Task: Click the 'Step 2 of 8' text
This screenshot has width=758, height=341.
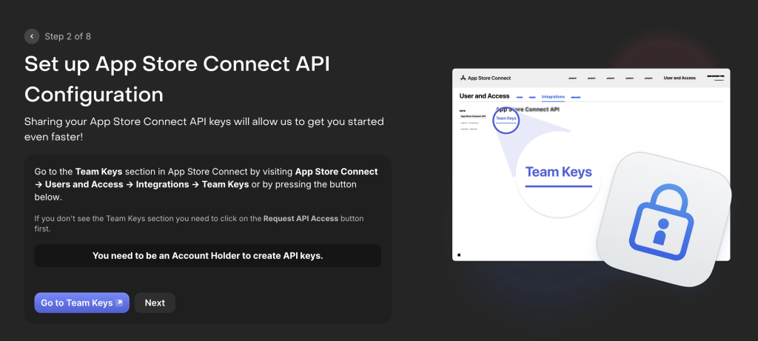Action: coord(67,36)
